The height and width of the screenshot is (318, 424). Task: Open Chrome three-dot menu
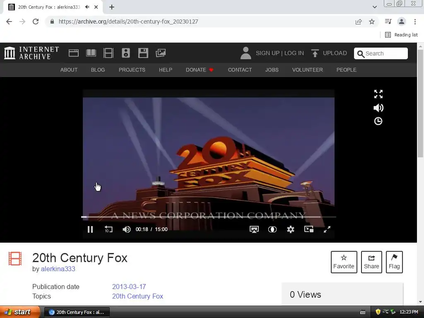(415, 22)
